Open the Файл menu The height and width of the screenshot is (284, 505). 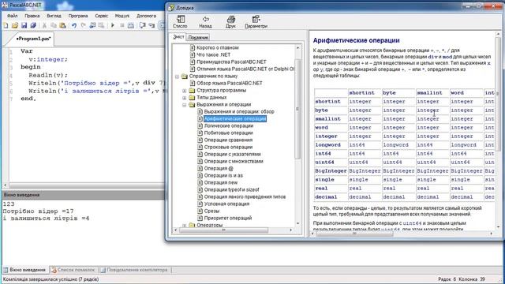point(13,16)
